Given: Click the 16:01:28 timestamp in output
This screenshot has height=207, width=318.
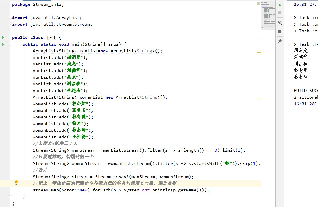Looking at the screenshot, I should click(x=305, y=104).
